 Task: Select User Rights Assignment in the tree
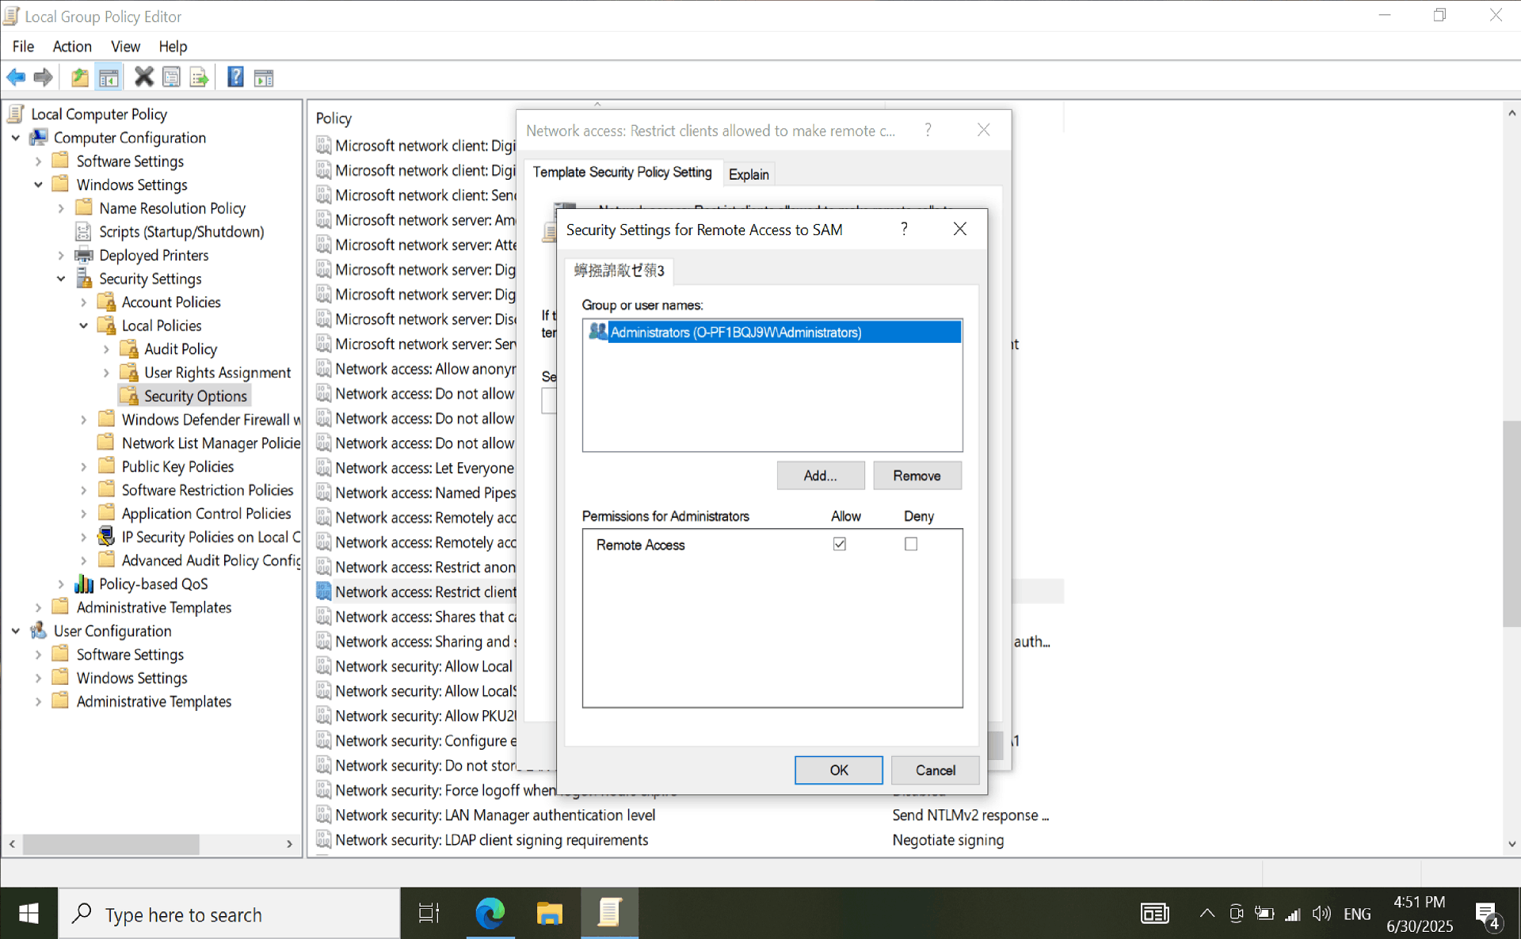tap(217, 372)
